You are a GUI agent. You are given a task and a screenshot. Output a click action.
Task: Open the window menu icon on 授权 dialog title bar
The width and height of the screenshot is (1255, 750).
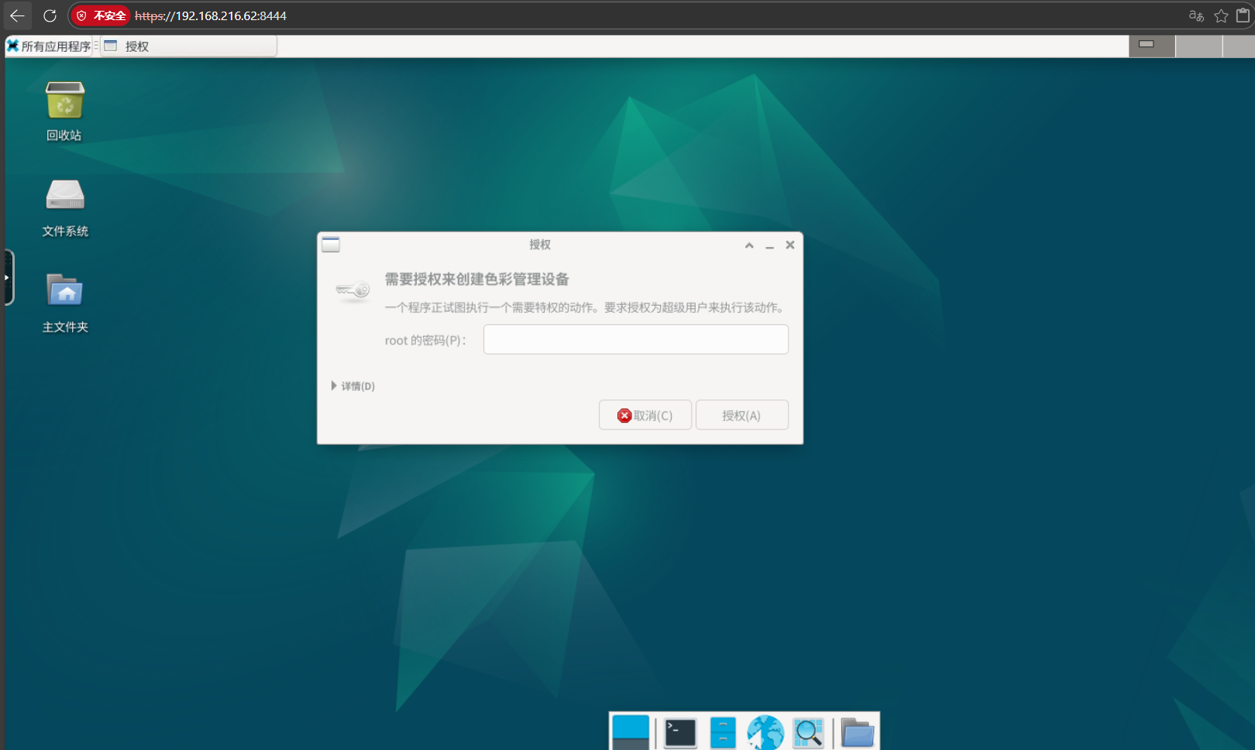pyautogui.click(x=331, y=245)
